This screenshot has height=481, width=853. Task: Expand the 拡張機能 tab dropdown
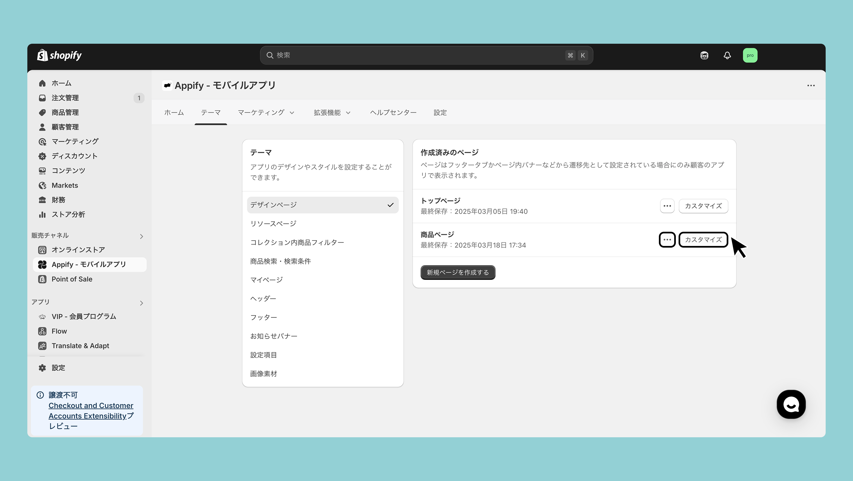coord(332,113)
